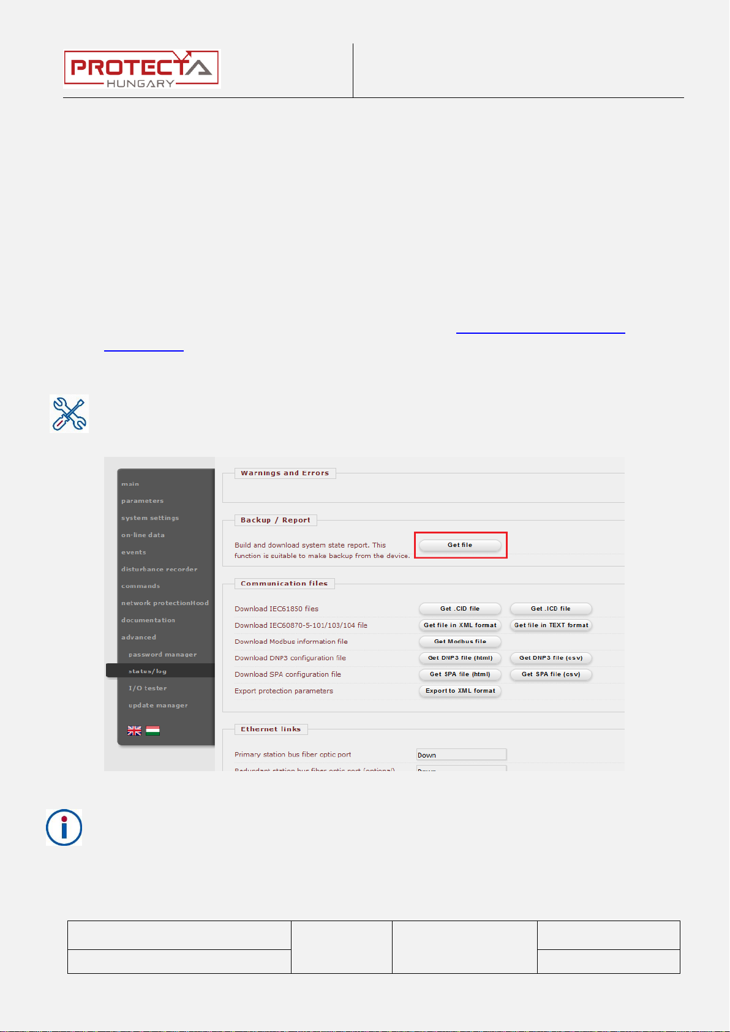Click Download IEC60870-5-101/103/104 file label
730x1032 pixels.
pyautogui.click(x=301, y=625)
